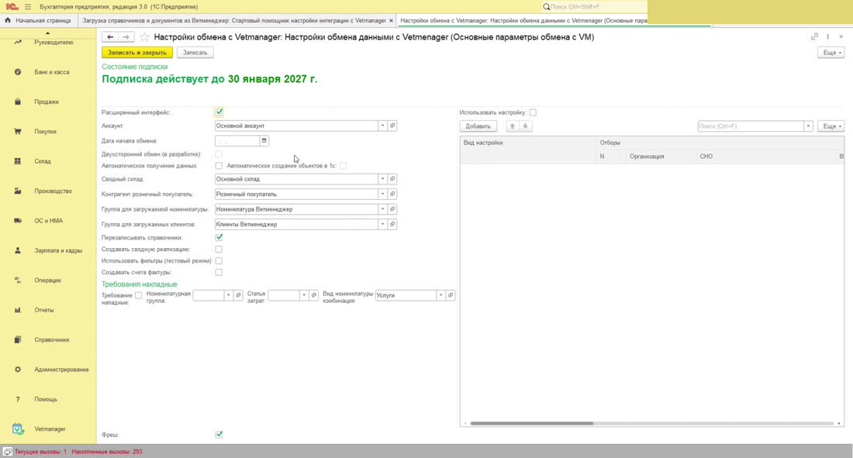
Task: Clear the table search with the x icon
Action: tap(808, 126)
